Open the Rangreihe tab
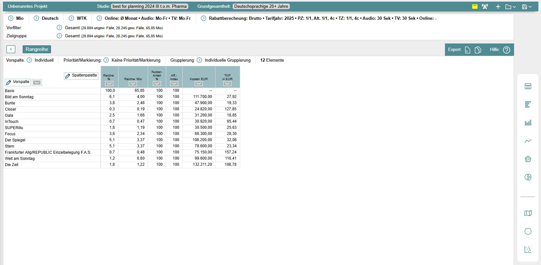 37,49
